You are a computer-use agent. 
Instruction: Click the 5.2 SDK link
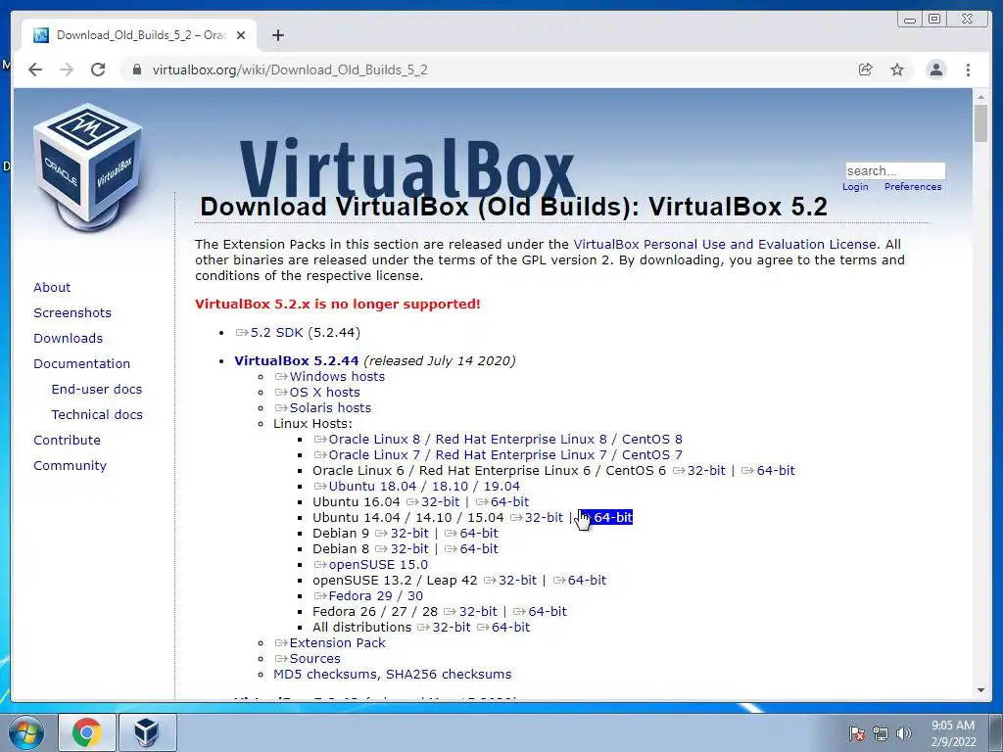[x=269, y=333]
